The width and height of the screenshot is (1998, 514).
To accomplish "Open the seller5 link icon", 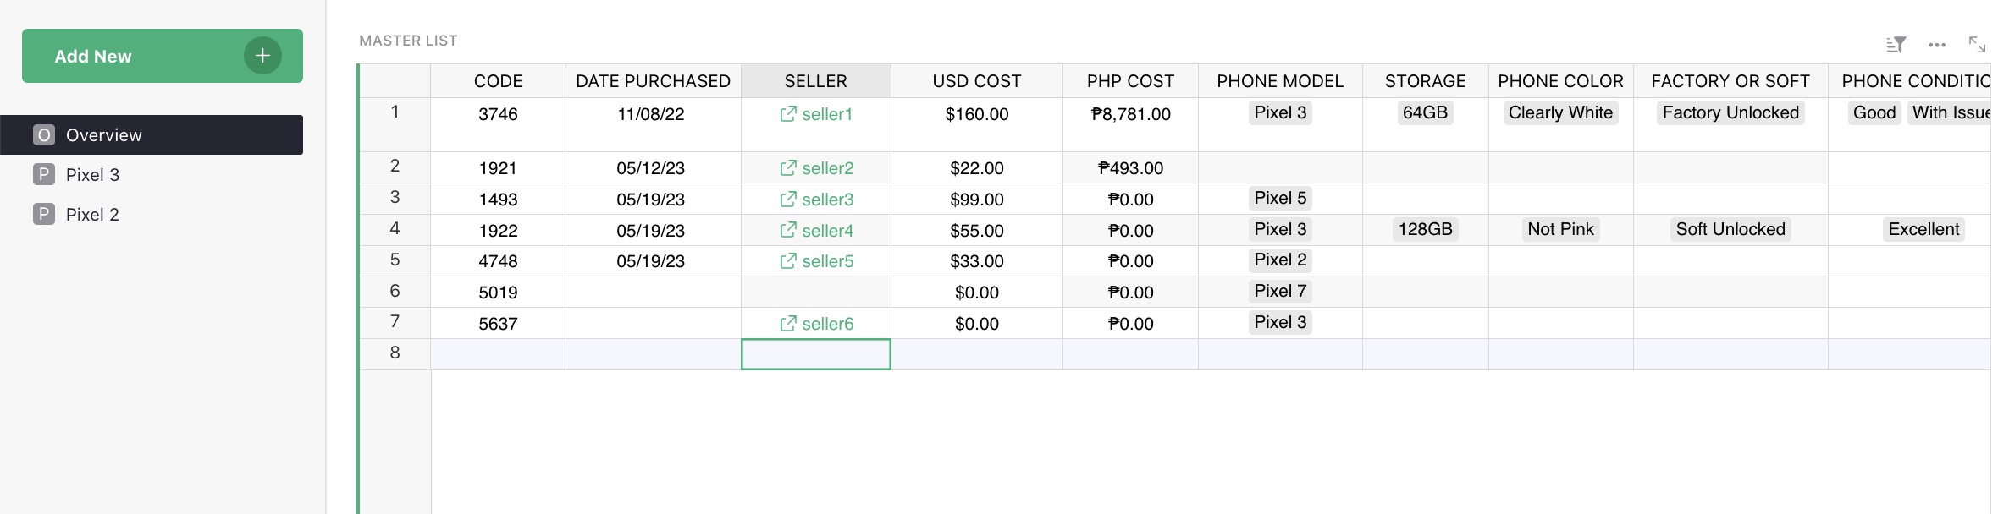I will (x=787, y=260).
